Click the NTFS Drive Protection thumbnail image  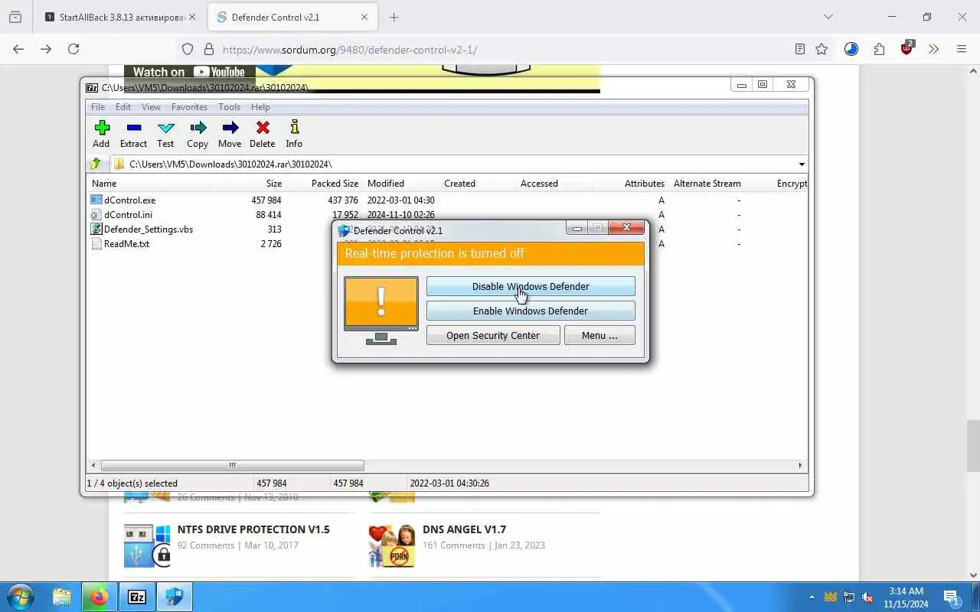(x=147, y=545)
